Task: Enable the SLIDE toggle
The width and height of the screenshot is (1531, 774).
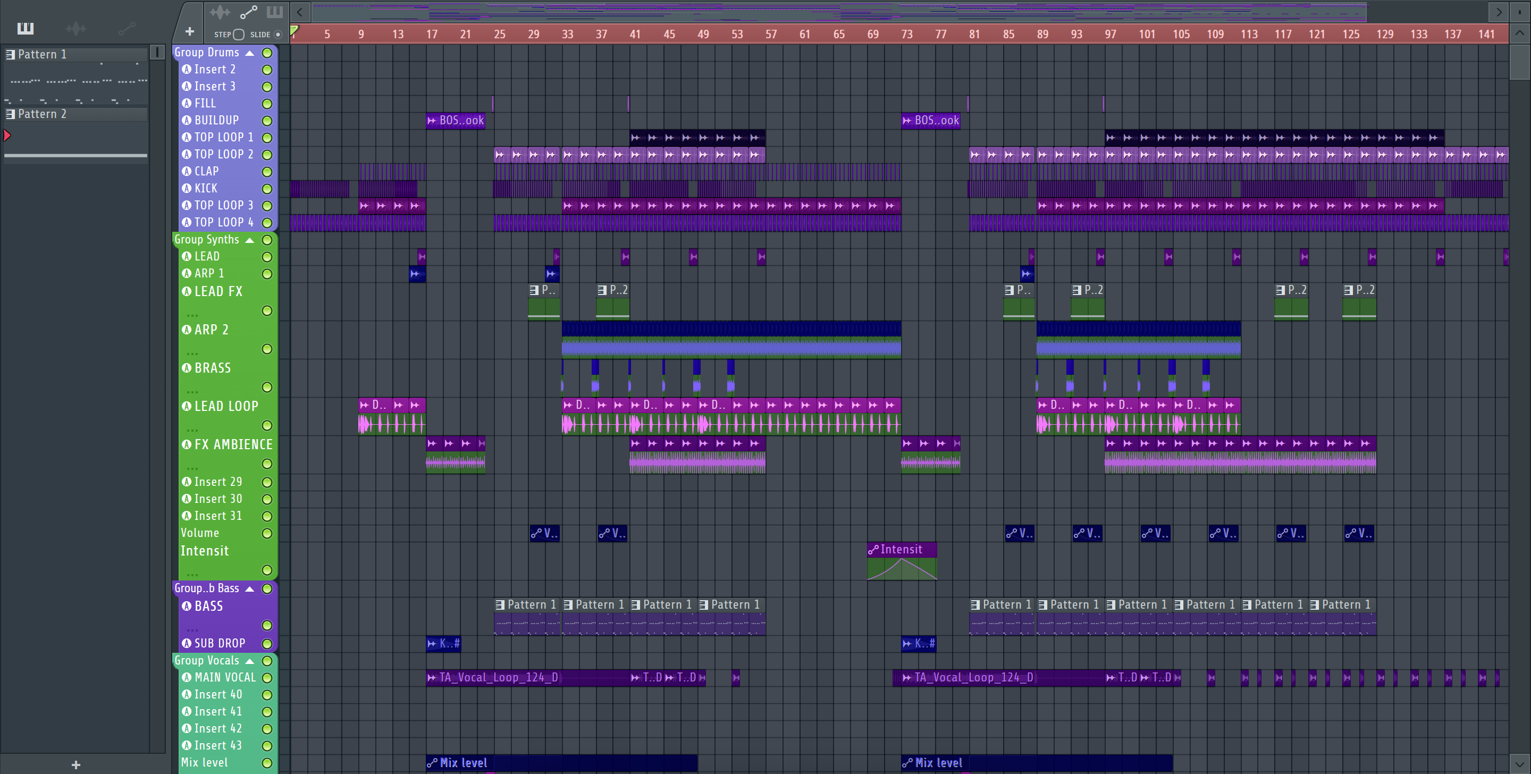Action: 277,35
